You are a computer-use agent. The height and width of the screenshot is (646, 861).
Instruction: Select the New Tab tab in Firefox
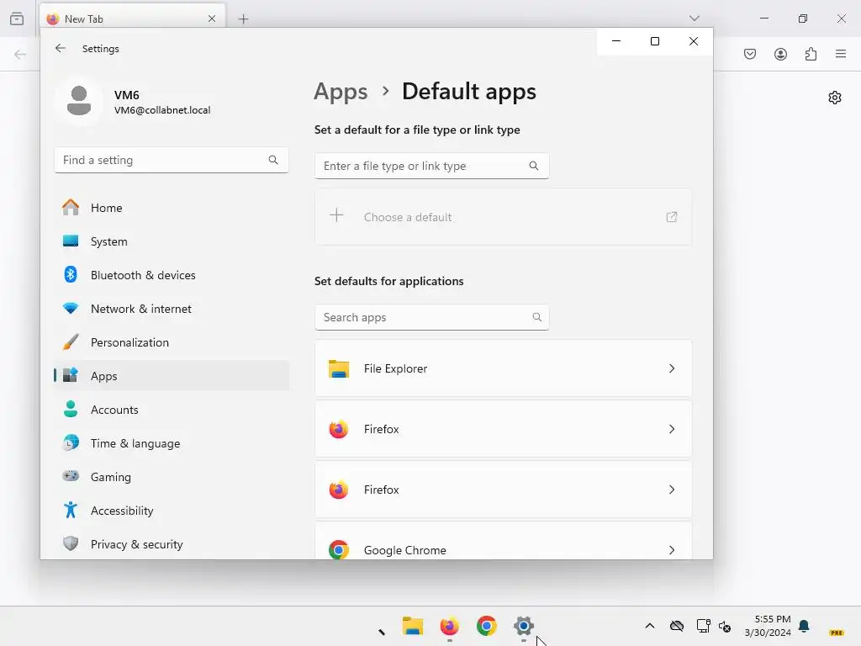pyautogui.click(x=132, y=19)
